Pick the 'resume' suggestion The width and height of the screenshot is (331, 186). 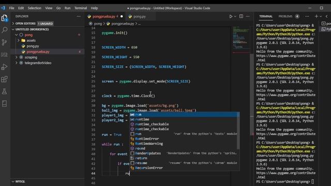click(183, 163)
